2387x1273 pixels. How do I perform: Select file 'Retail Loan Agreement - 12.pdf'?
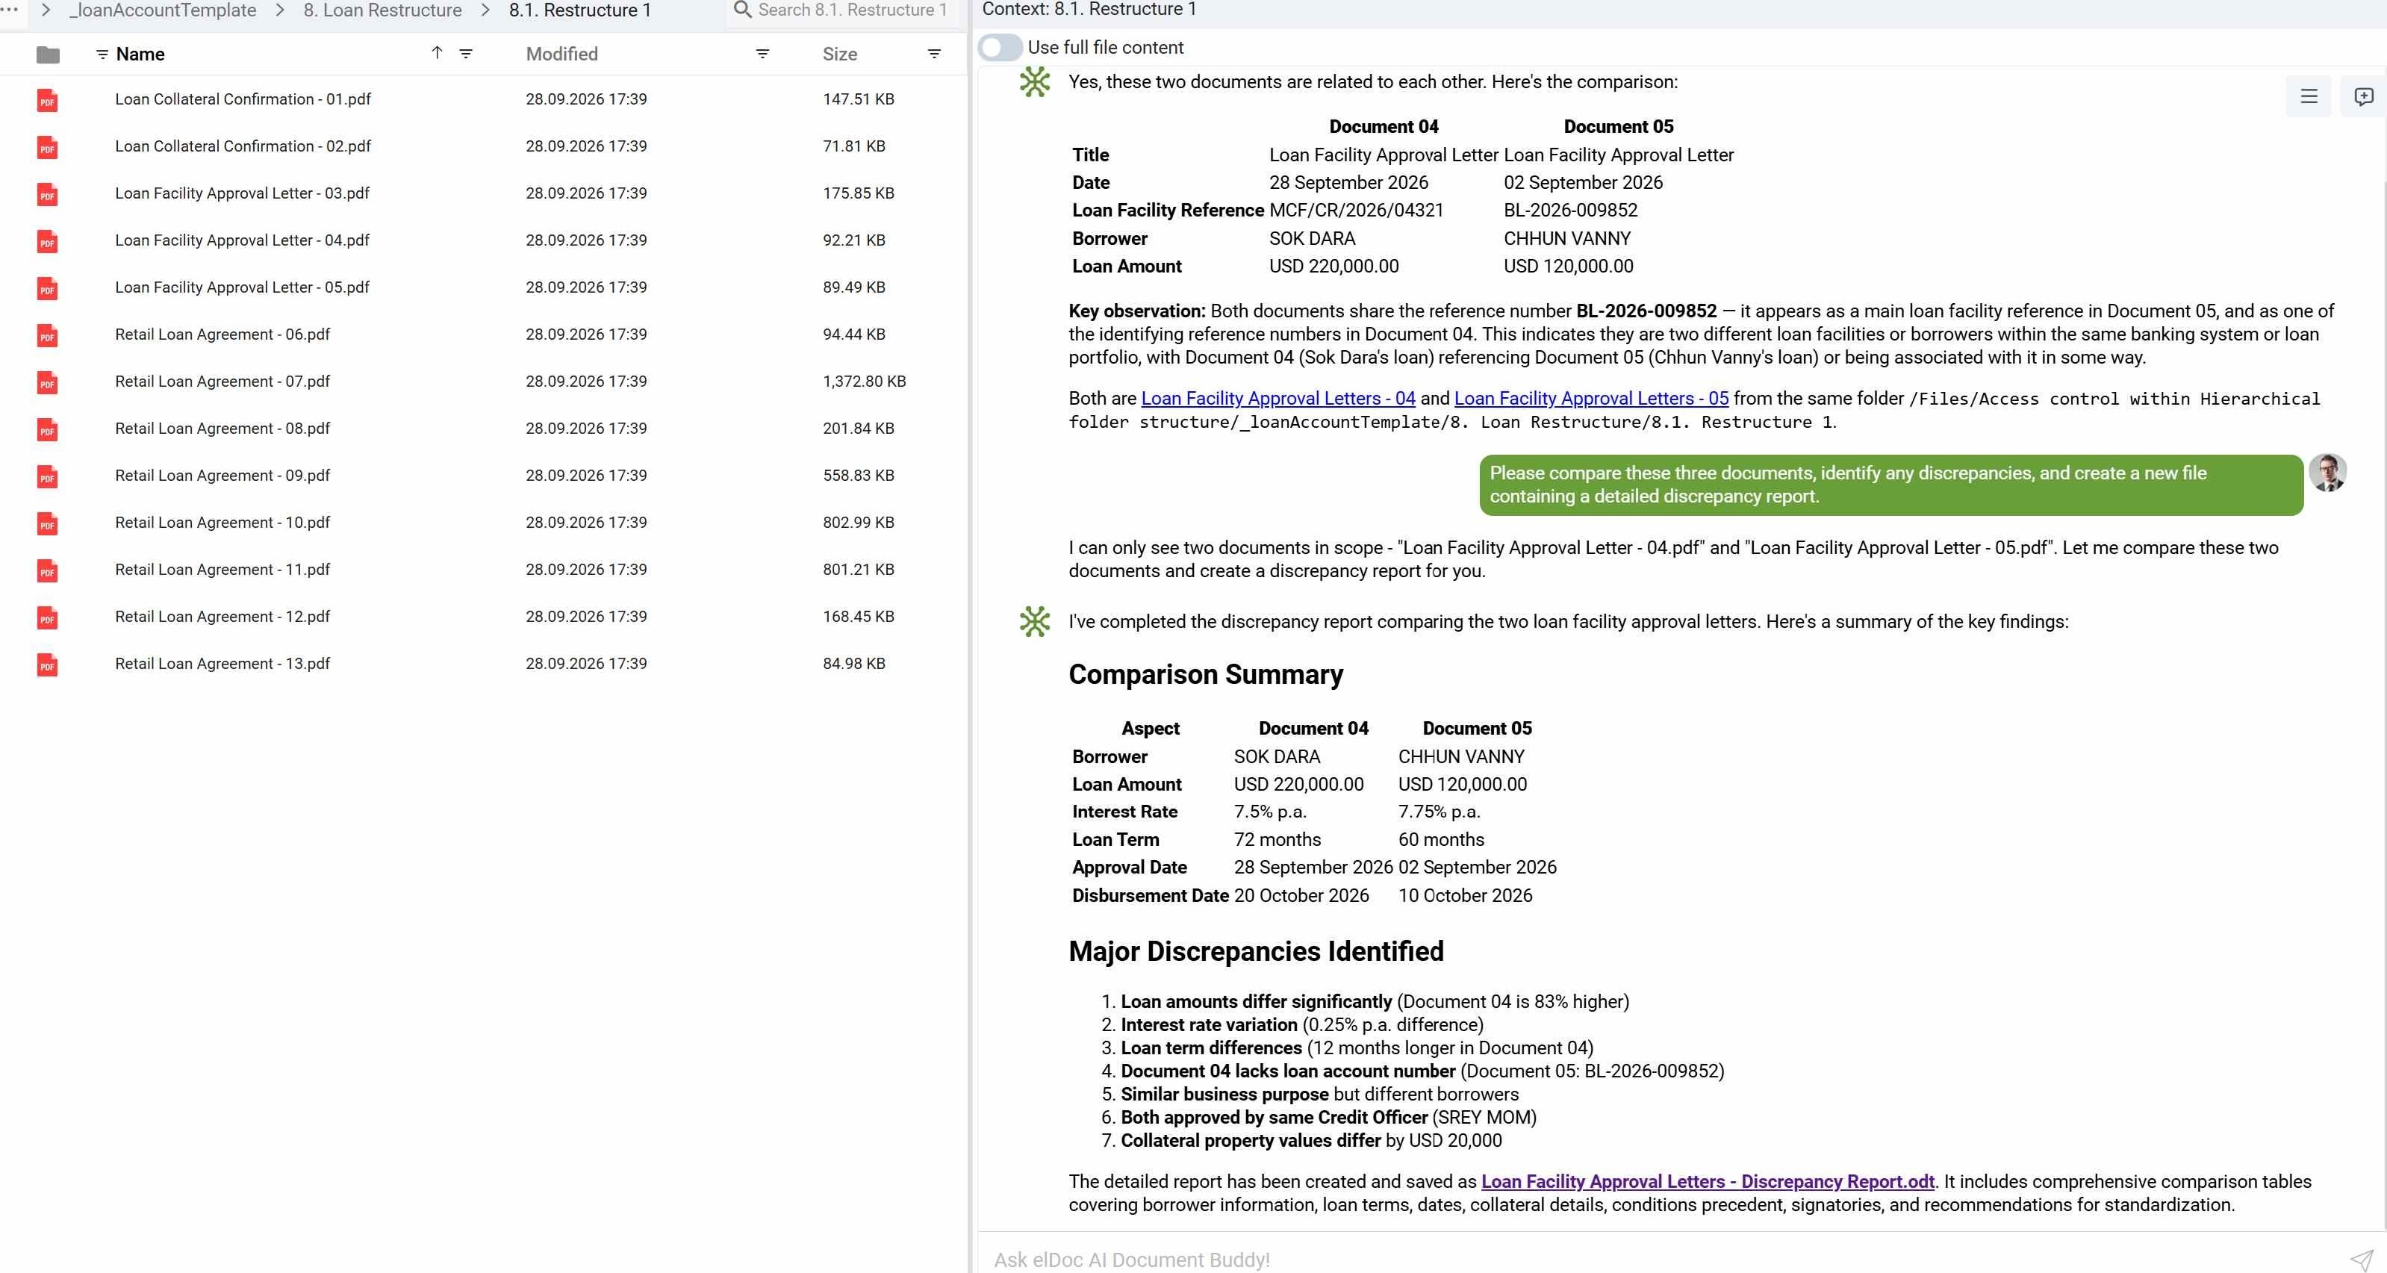pyautogui.click(x=222, y=617)
